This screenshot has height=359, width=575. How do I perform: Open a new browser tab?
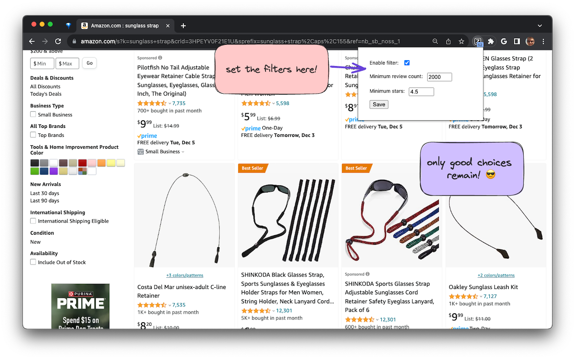(183, 26)
